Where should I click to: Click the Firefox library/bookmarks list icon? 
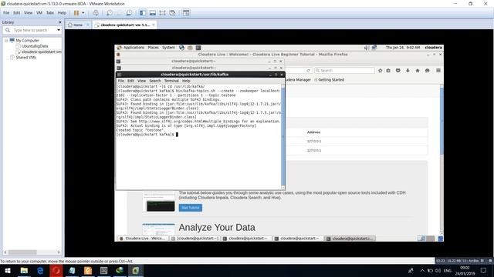(388, 71)
